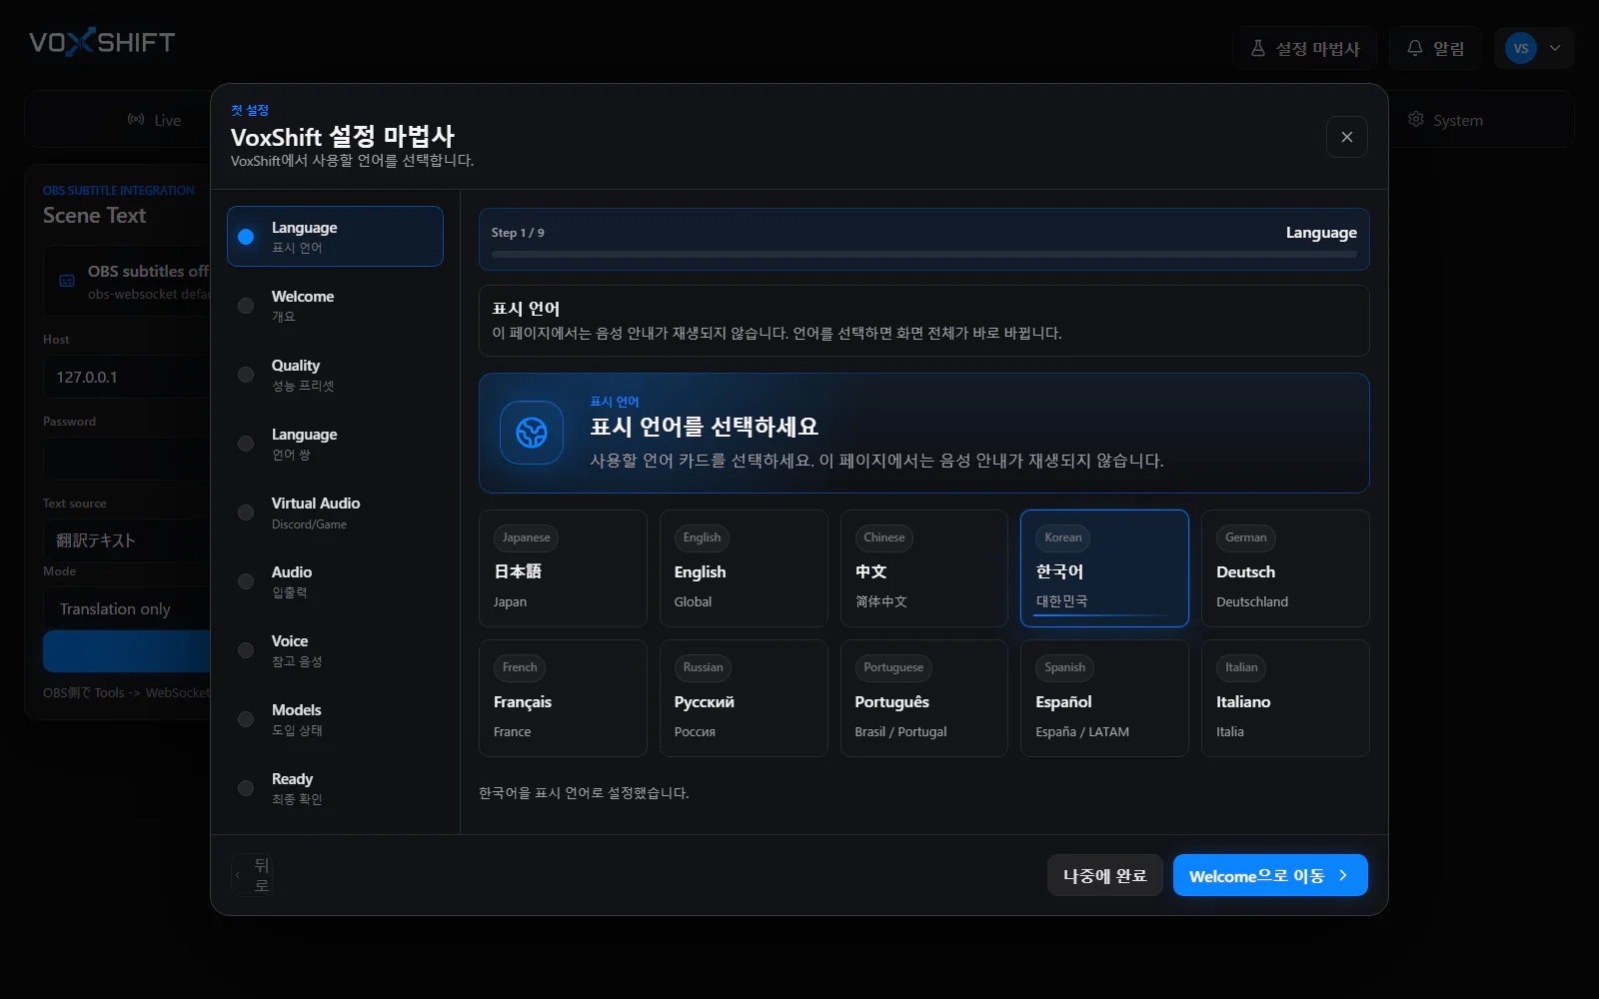Select the Ready step in sidebar

coord(335,788)
